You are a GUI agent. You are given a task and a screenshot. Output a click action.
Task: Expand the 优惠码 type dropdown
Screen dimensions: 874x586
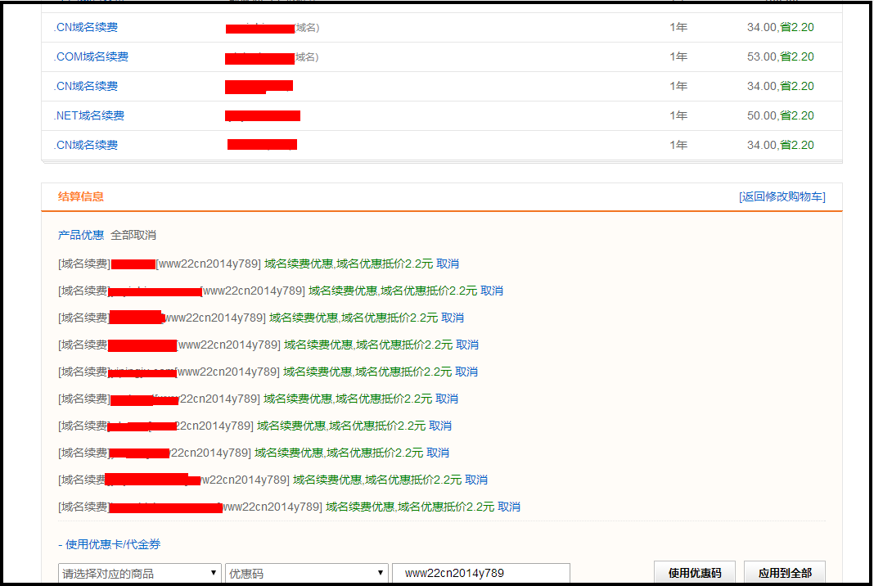306,573
